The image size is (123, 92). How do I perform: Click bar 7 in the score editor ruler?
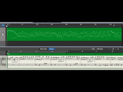pos(96,51)
